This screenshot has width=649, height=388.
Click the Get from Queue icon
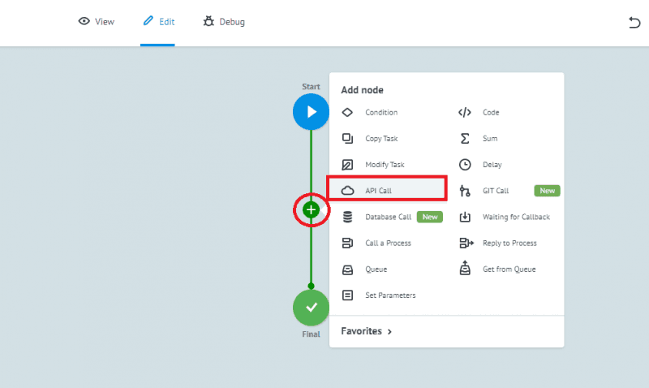coord(465,269)
